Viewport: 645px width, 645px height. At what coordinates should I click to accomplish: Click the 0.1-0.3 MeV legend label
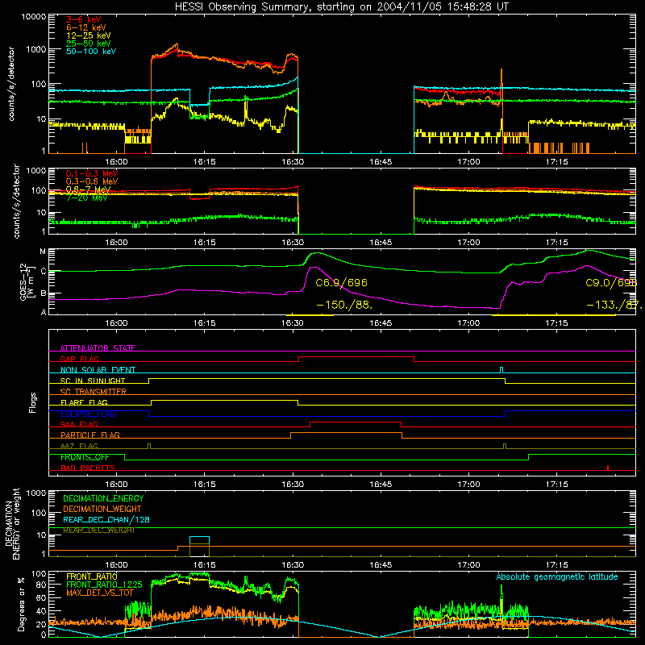tap(92, 173)
